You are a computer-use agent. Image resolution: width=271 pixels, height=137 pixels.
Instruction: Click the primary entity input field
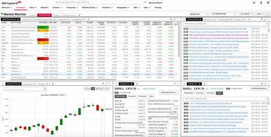(25, 89)
